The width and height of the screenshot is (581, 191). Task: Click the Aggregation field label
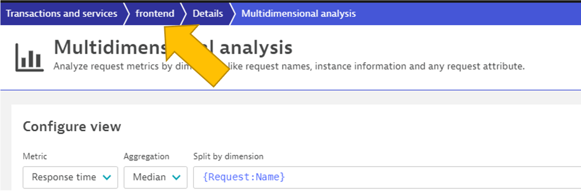[x=146, y=156]
